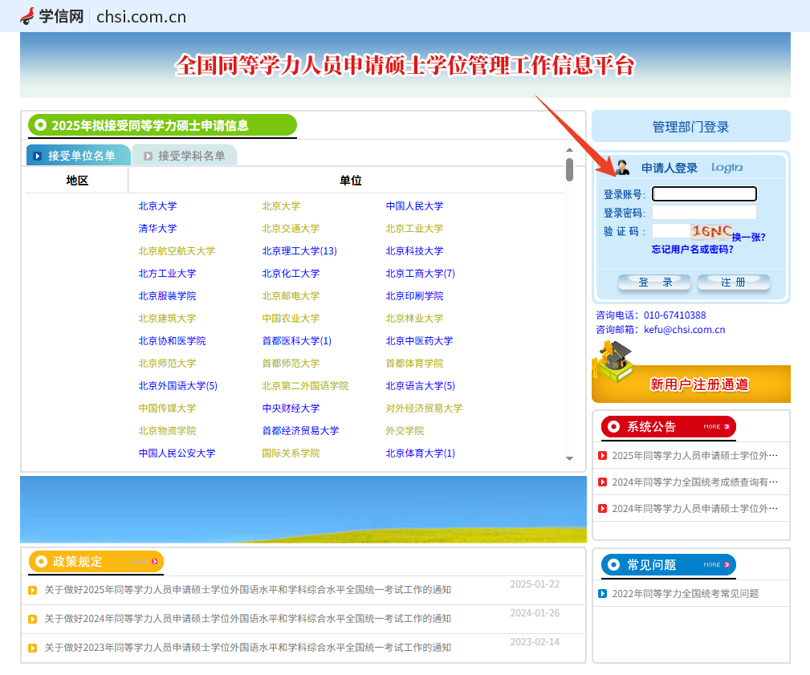
Task: Open the 管理部门登录 link
Action: (690, 127)
